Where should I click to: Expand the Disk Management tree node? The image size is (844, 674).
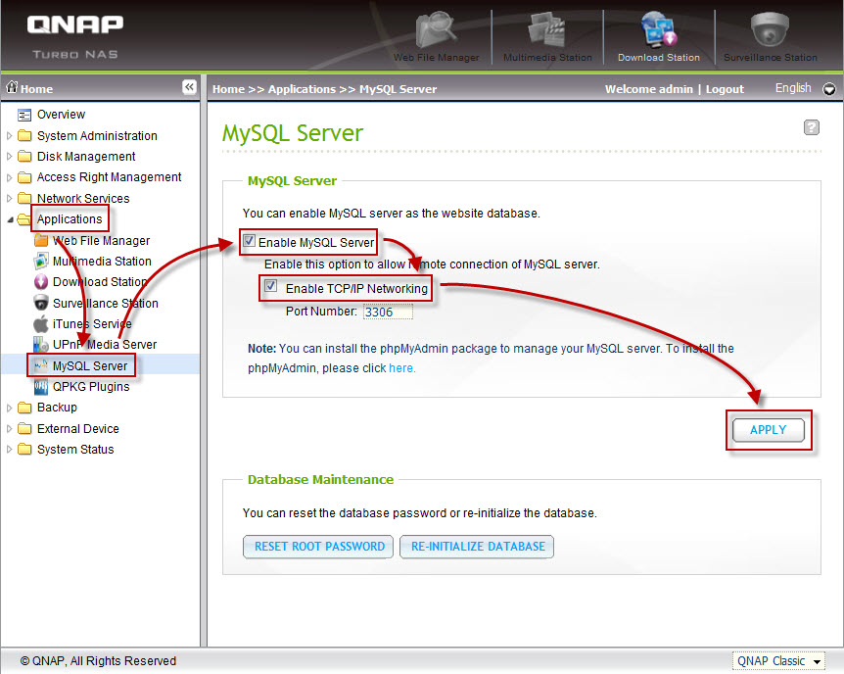(x=9, y=156)
